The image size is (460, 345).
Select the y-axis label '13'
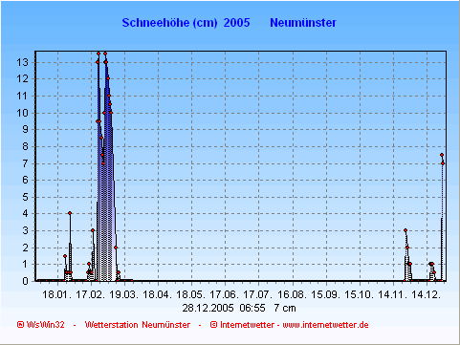[23, 62]
